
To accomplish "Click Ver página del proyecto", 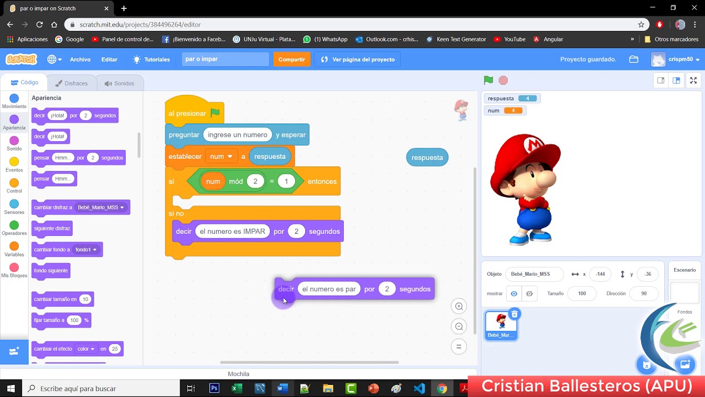I will 358,59.
